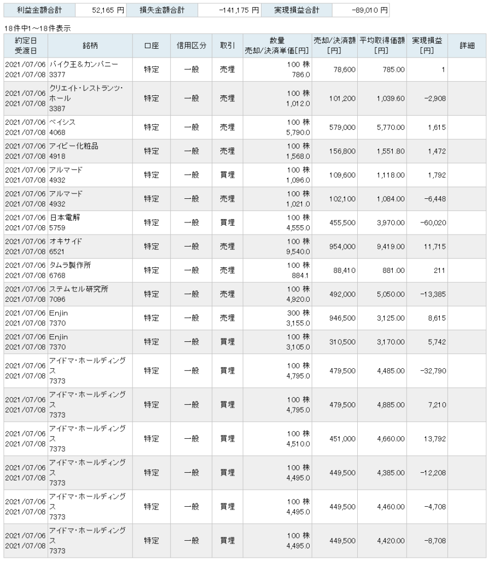Image resolution: width=488 pixels, height=561 pixels.
Task: Click the -2,908 realized loss value
Action: tap(435, 99)
